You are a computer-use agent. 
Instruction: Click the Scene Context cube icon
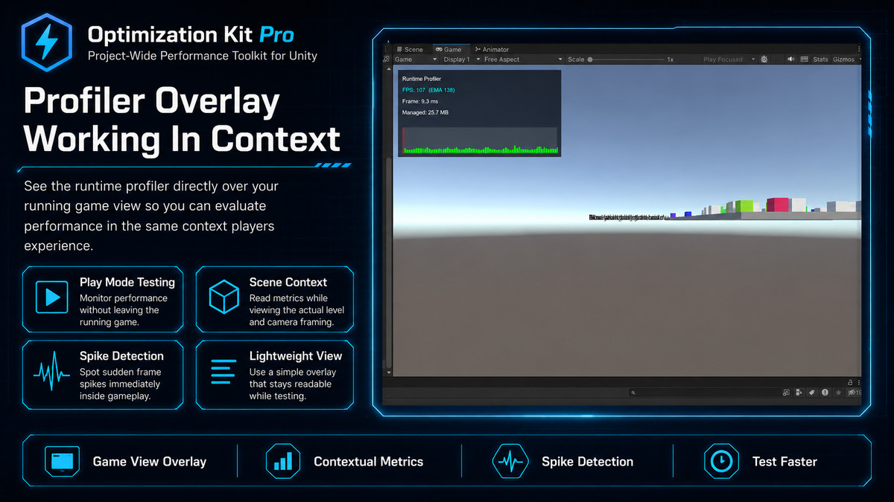pyautogui.click(x=223, y=297)
